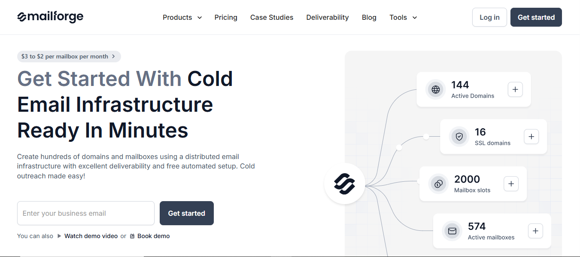Click the globe icon on Active Domains card

(435, 89)
